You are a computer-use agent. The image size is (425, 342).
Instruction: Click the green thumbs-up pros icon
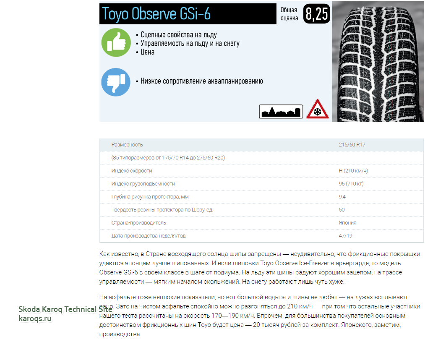pyautogui.click(x=116, y=42)
